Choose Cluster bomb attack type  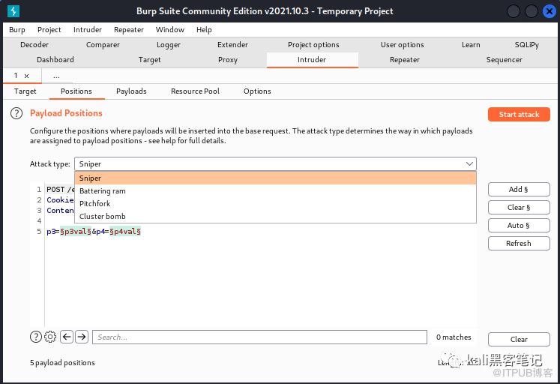click(103, 217)
